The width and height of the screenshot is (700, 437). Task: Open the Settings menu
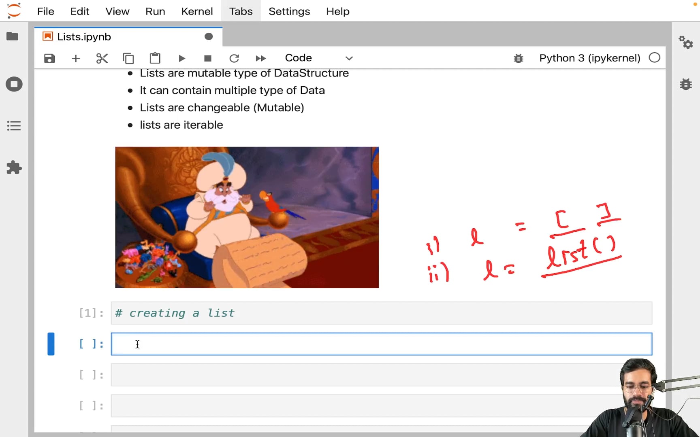click(x=289, y=11)
